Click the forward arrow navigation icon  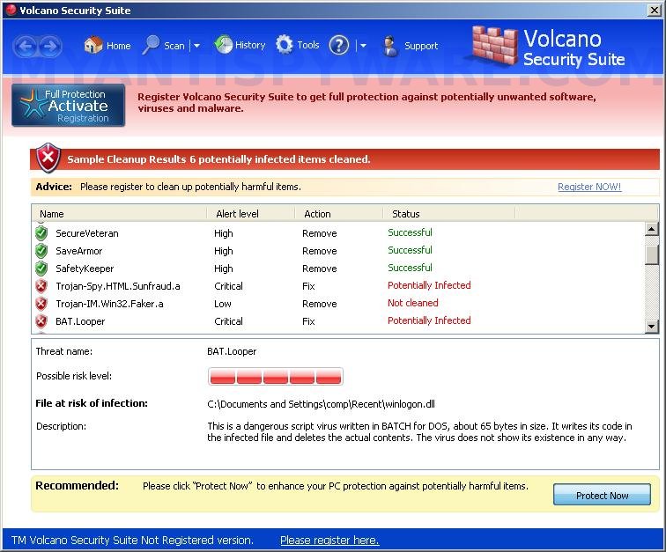pyautogui.click(x=49, y=46)
